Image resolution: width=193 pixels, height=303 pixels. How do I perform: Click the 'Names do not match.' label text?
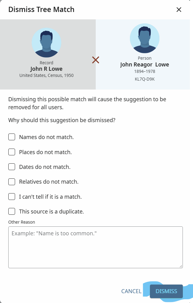click(x=46, y=137)
